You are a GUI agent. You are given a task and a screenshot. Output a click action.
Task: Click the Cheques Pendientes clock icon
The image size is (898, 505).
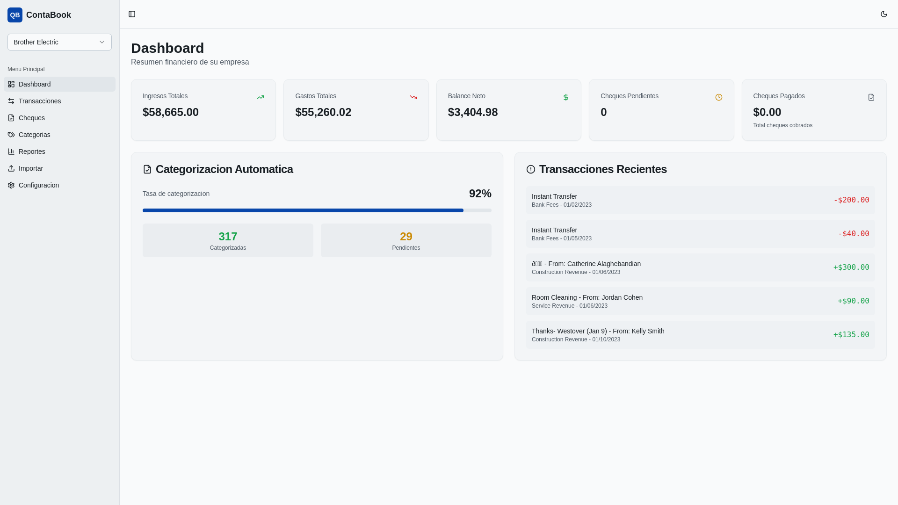(718, 97)
